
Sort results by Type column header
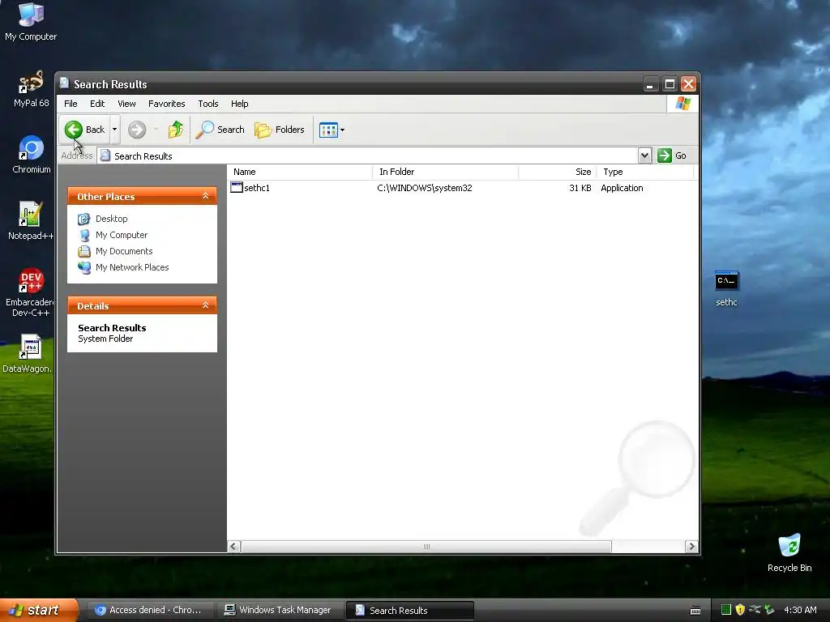[x=644, y=172]
